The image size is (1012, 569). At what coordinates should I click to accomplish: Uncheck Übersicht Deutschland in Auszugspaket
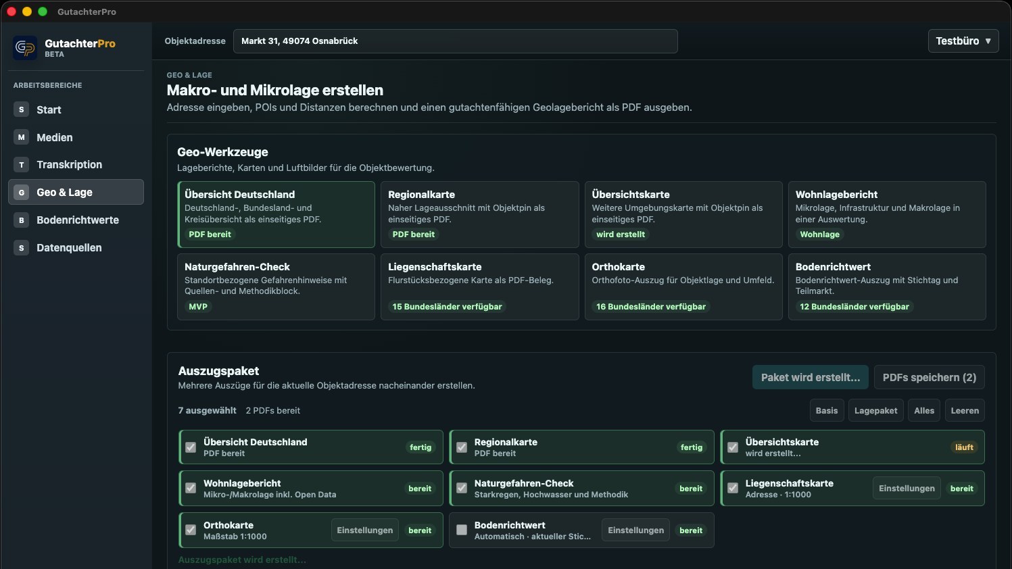pos(191,447)
